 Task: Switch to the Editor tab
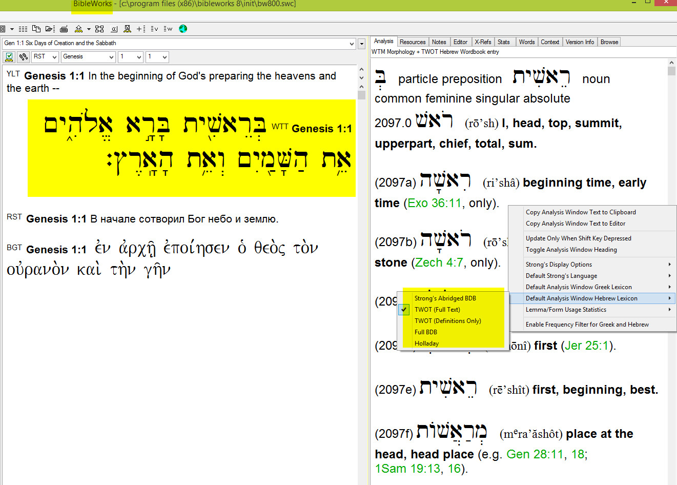point(460,42)
